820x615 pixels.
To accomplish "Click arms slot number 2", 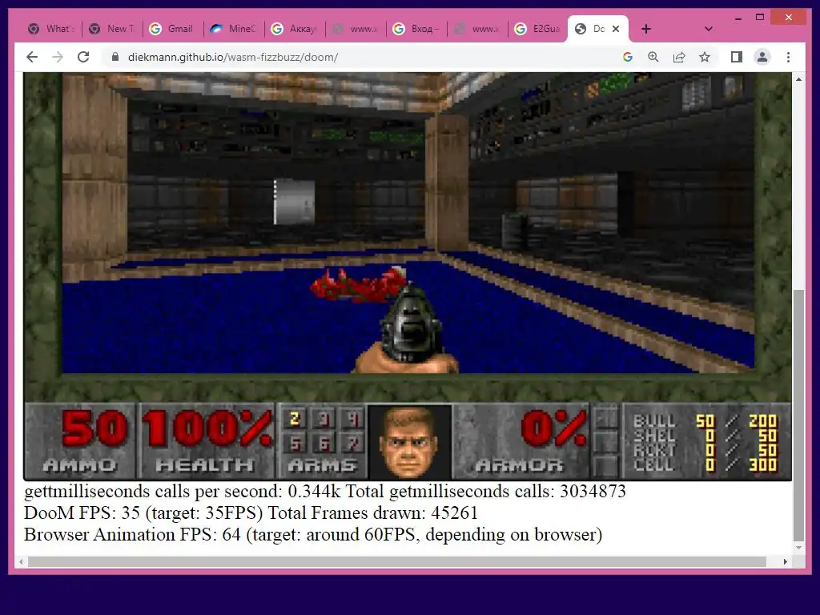I will point(295,419).
